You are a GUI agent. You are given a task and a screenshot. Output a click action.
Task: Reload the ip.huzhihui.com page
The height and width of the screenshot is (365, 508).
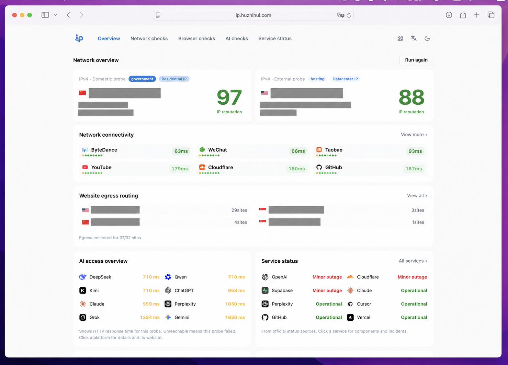pos(349,15)
